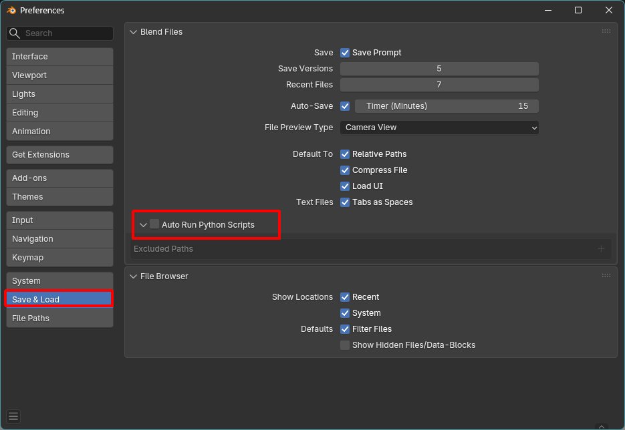Collapse the Blend Files panel

pos(134,32)
